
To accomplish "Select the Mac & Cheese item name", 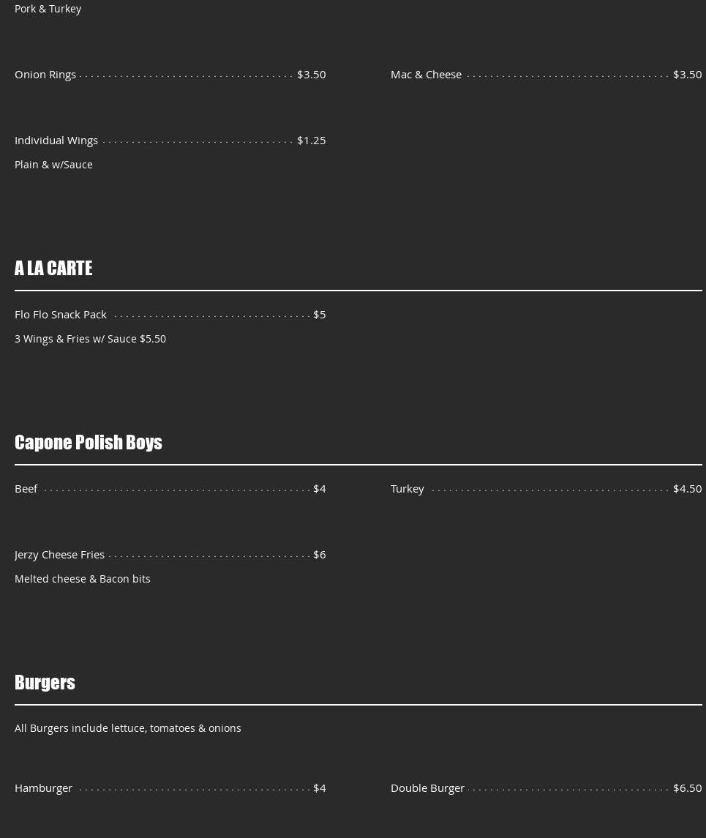I will [x=426, y=74].
